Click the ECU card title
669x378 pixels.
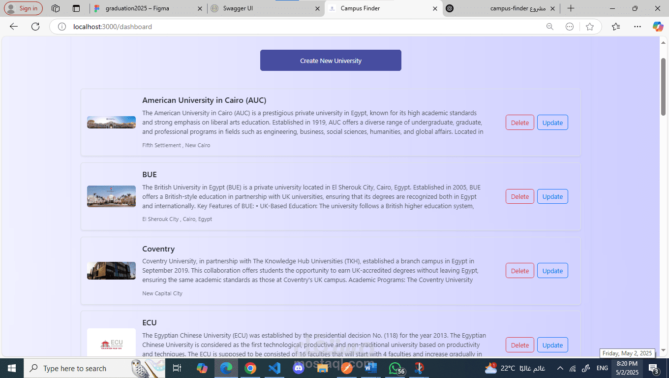(x=150, y=323)
